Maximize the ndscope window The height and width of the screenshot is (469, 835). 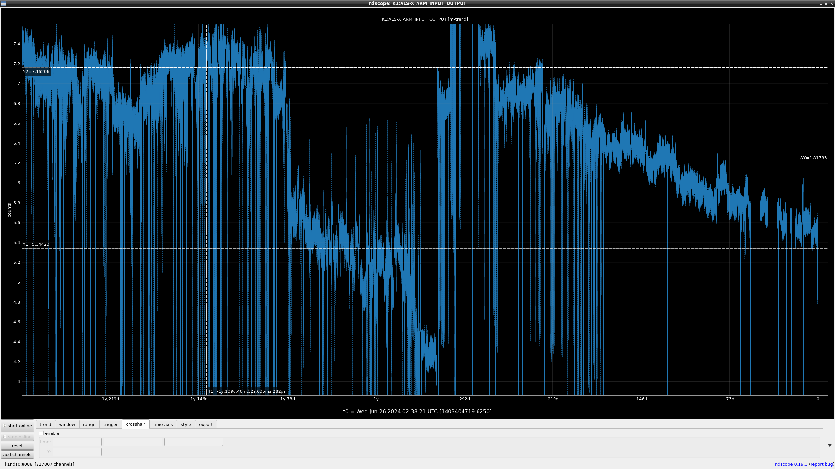(826, 4)
